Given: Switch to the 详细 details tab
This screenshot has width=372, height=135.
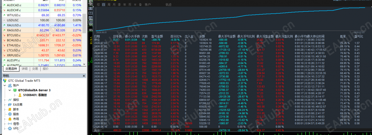Looking at the screenshot, I should coord(25,69).
